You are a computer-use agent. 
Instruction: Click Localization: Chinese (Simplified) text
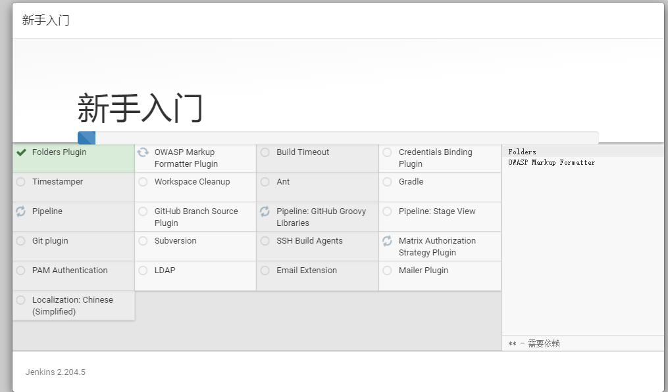[x=72, y=306]
